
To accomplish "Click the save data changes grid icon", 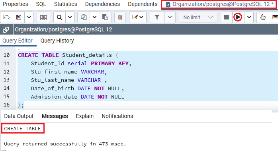I will point(43,17).
